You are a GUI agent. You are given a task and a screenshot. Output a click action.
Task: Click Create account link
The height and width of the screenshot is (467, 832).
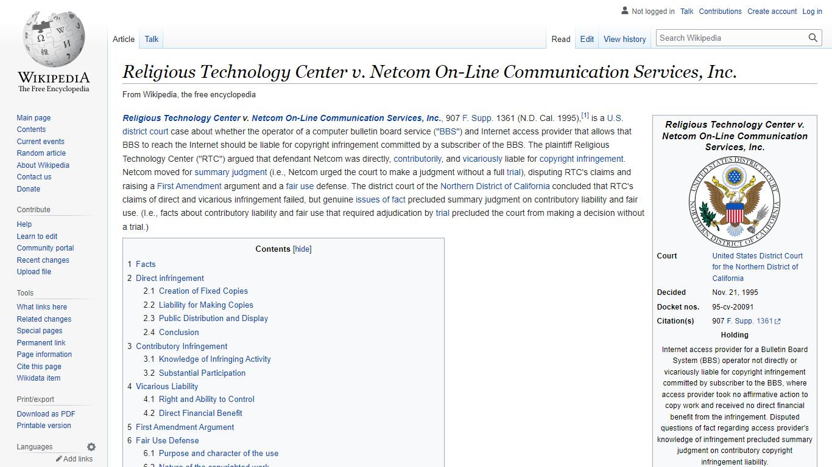pos(772,12)
